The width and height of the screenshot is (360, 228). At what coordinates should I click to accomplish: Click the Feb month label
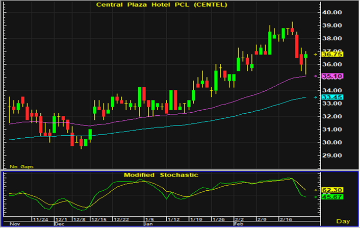tap(238, 223)
